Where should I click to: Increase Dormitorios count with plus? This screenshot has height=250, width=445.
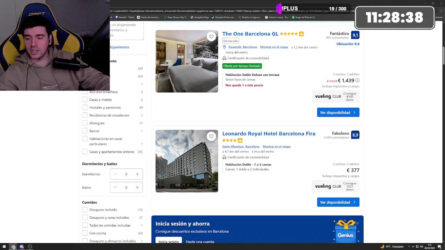(137, 174)
